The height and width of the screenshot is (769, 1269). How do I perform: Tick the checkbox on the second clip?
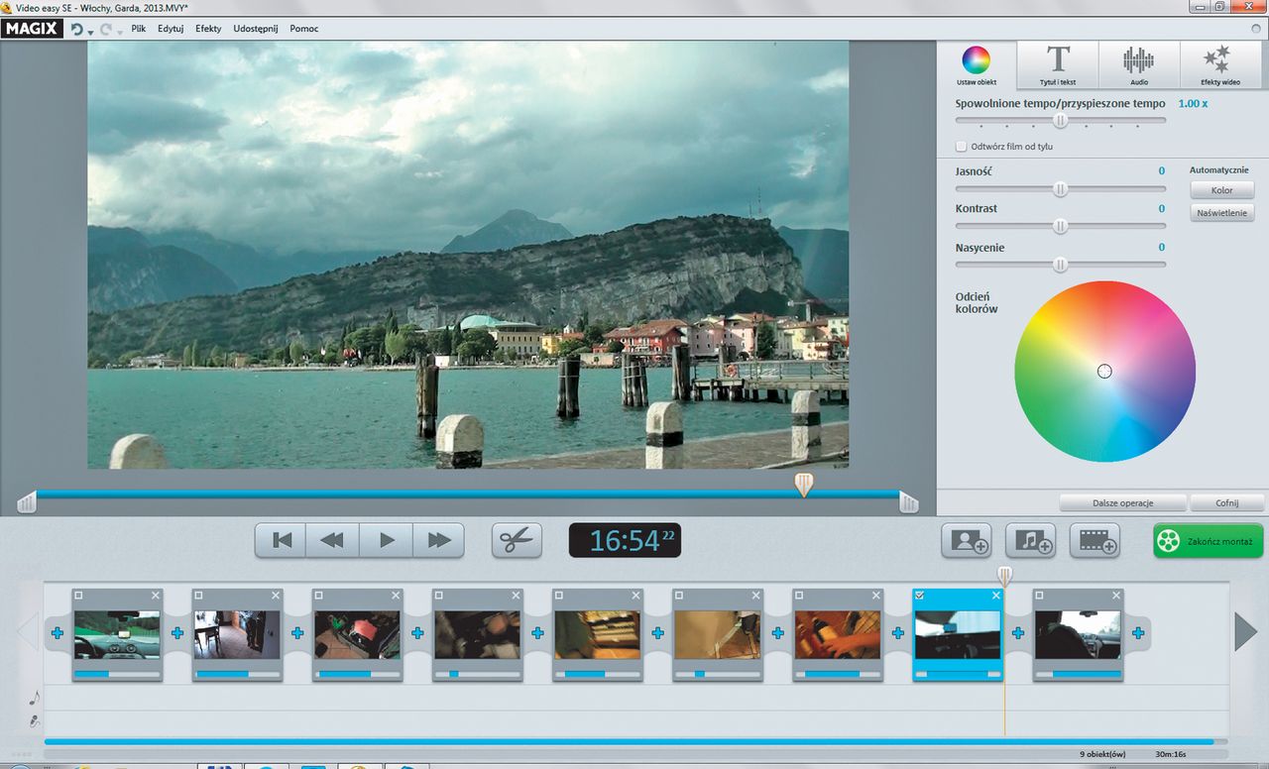click(199, 595)
